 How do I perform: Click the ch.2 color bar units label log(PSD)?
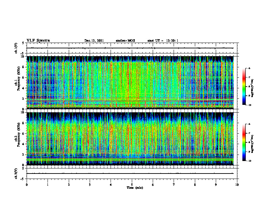[x=253, y=144]
